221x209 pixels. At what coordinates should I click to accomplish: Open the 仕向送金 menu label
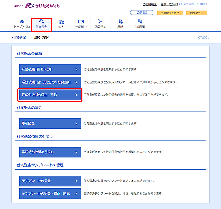[x=41, y=27]
